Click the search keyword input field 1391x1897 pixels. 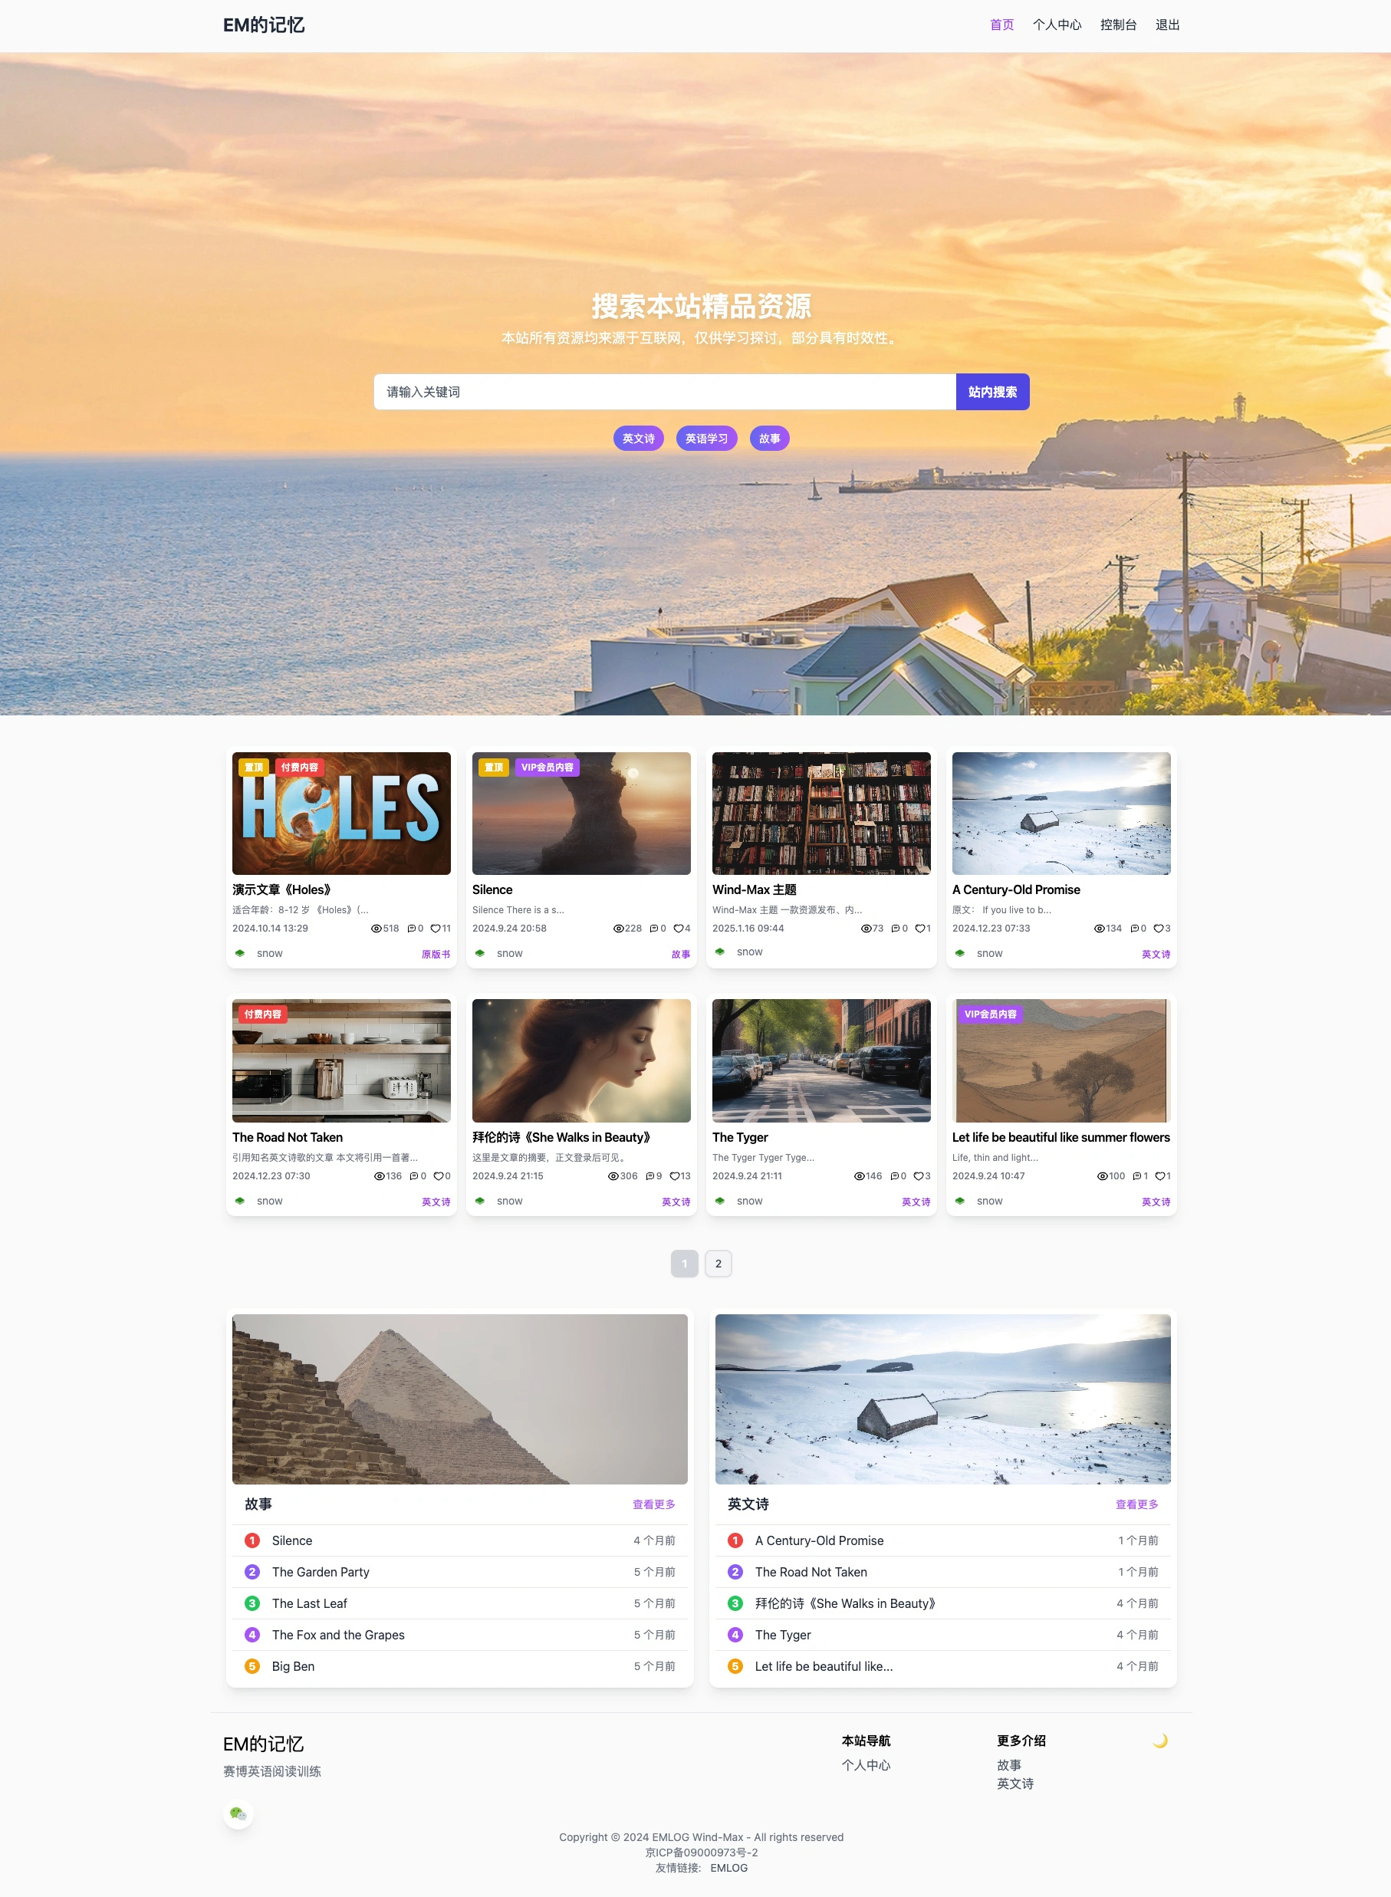(x=664, y=392)
